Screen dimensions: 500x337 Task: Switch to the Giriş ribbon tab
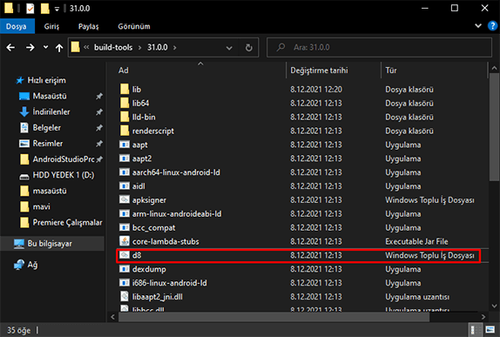[x=51, y=26]
